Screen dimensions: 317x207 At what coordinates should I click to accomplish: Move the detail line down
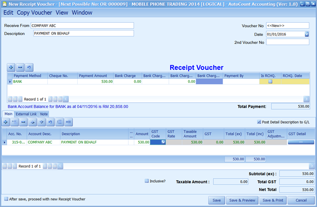click(x=41, y=122)
